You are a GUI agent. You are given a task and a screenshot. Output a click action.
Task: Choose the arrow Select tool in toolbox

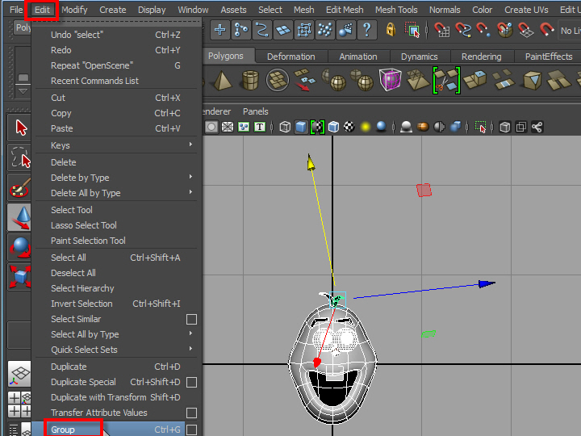click(x=20, y=128)
